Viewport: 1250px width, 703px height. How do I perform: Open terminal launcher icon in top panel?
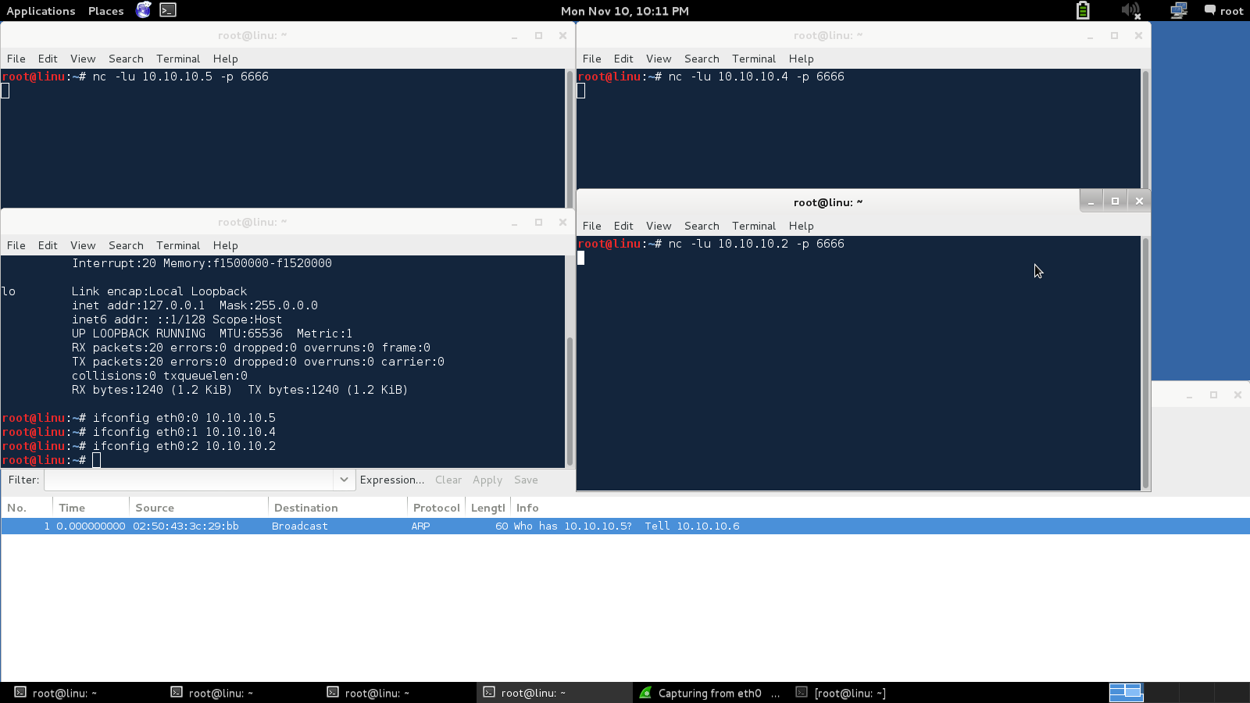coord(168,10)
